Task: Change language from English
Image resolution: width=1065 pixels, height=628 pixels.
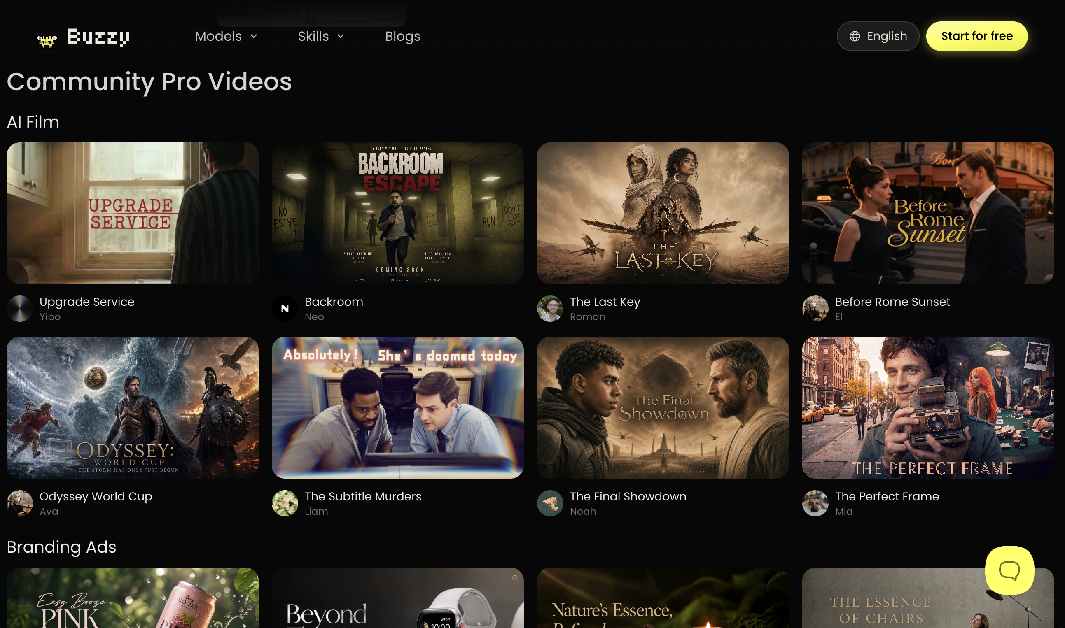Action: click(878, 36)
